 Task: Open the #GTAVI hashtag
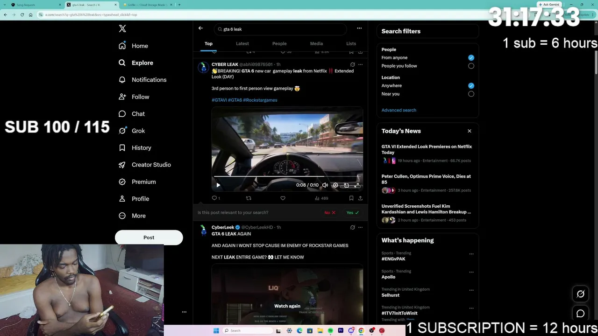pyautogui.click(x=219, y=100)
